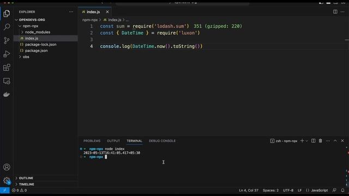Click the timestamp output in the terminal

[x=112, y=153]
